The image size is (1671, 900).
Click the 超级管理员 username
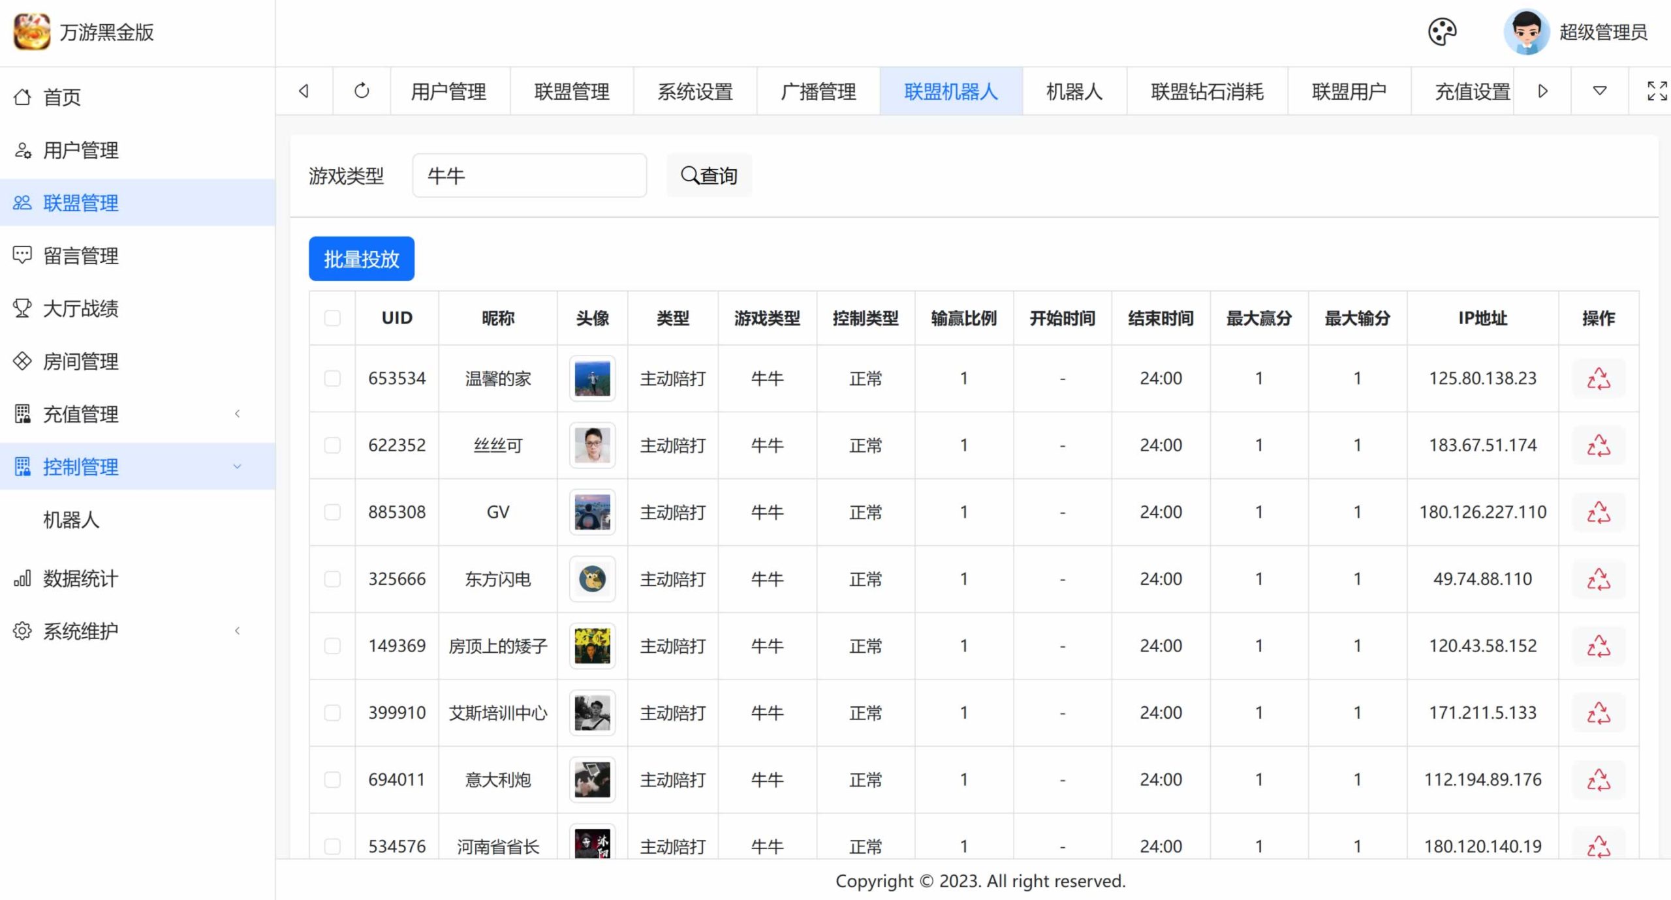[x=1603, y=31]
